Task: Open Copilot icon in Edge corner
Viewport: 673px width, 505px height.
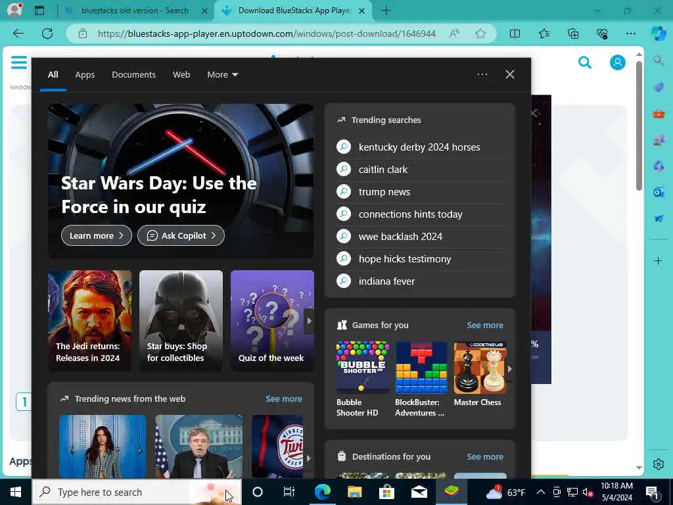Action: (x=659, y=34)
